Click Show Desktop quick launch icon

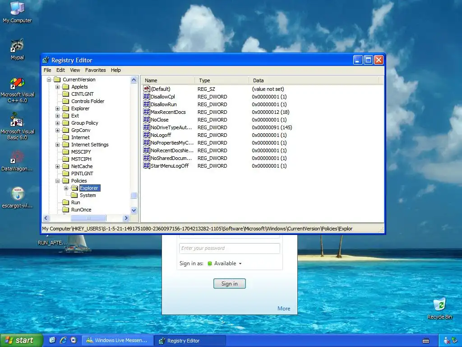click(52, 340)
